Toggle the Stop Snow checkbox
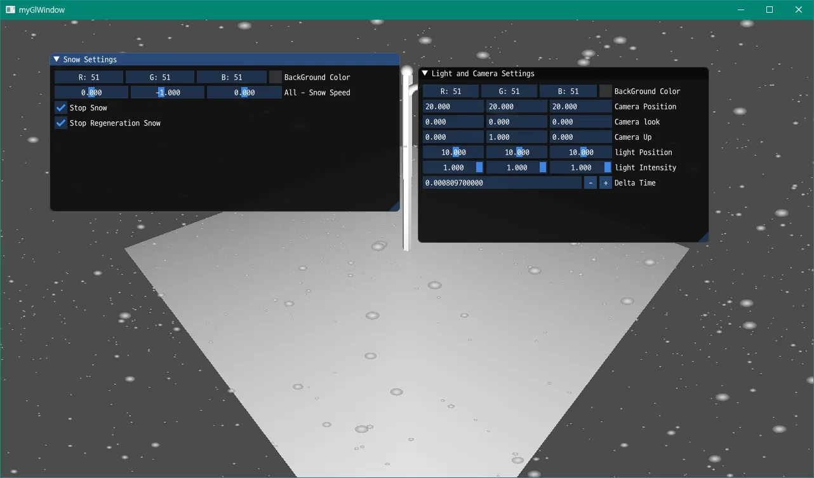The image size is (814, 478). (x=61, y=107)
